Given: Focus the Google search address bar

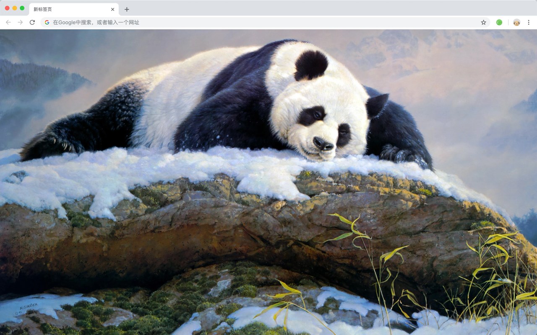Looking at the screenshot, I should [266, 22].
